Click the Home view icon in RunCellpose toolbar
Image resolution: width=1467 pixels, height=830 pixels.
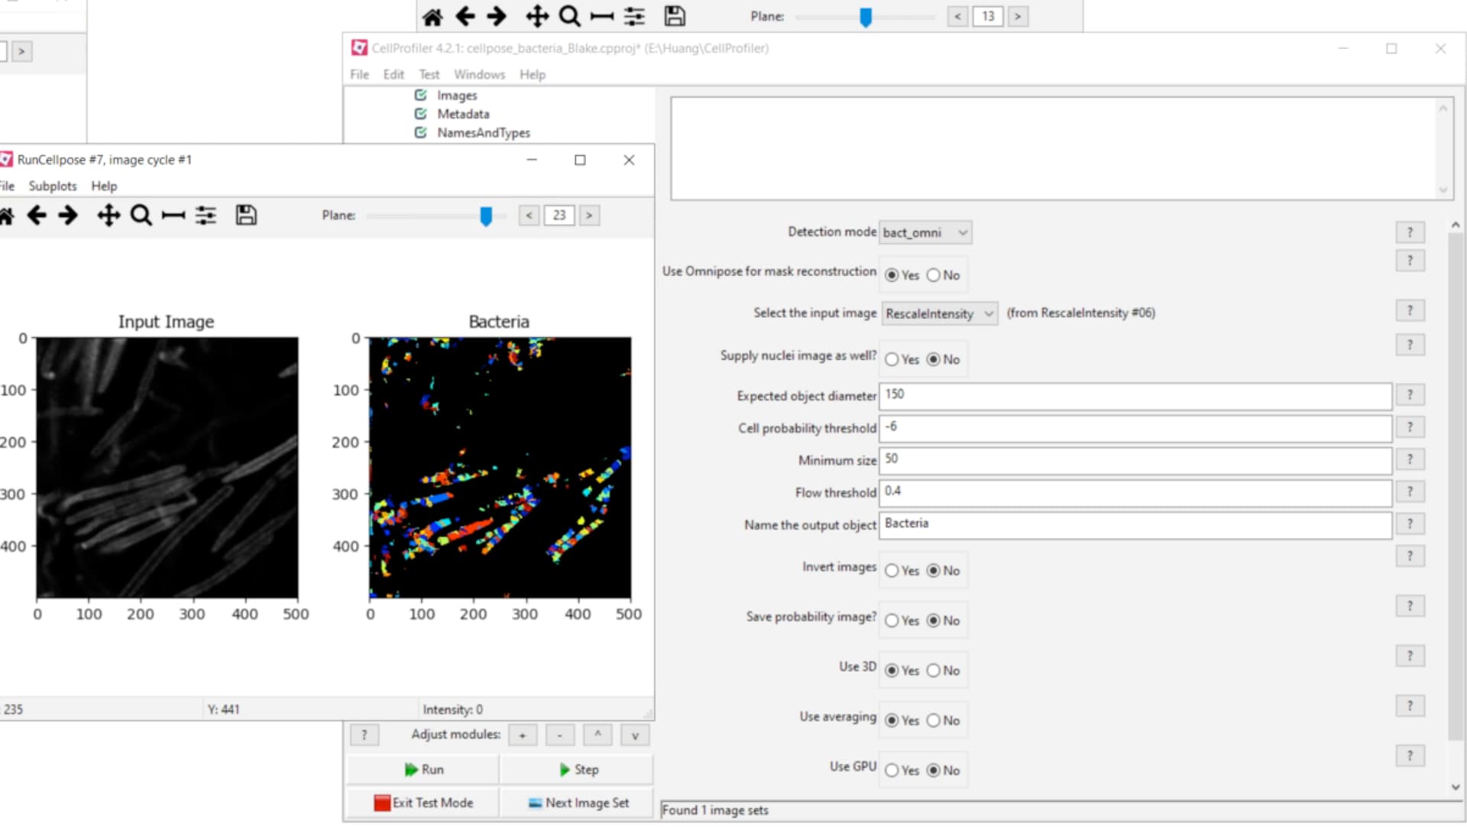pos(7,216)
